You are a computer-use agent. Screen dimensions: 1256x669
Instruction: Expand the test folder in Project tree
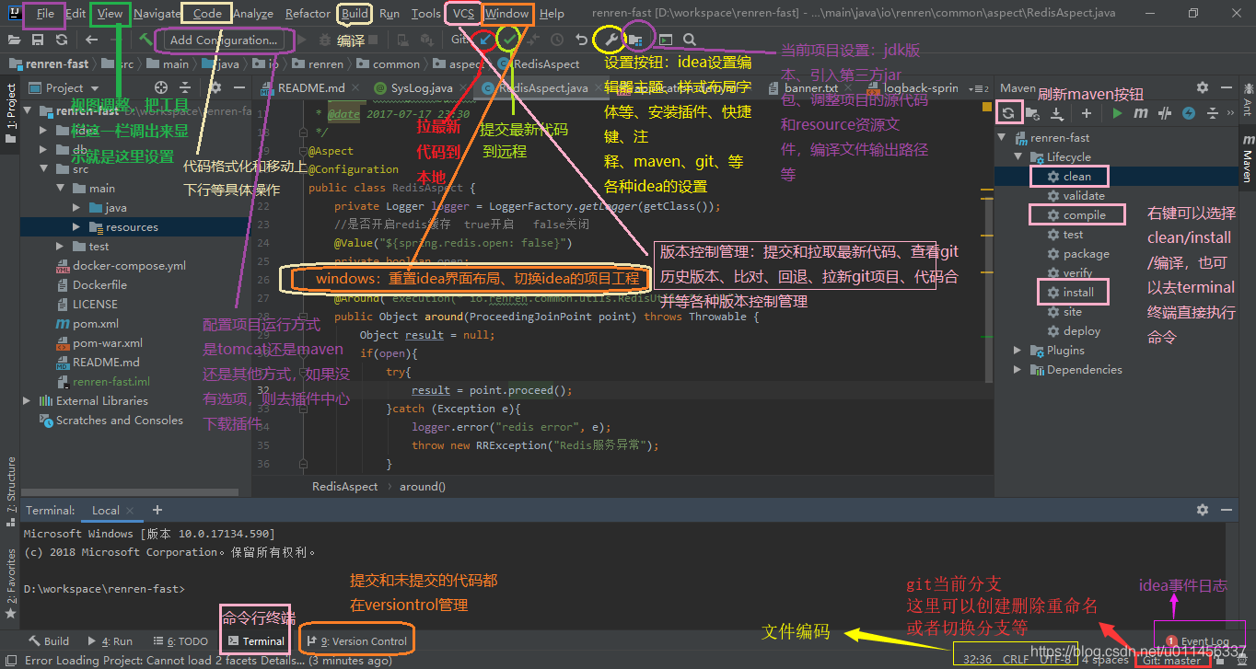61,247
